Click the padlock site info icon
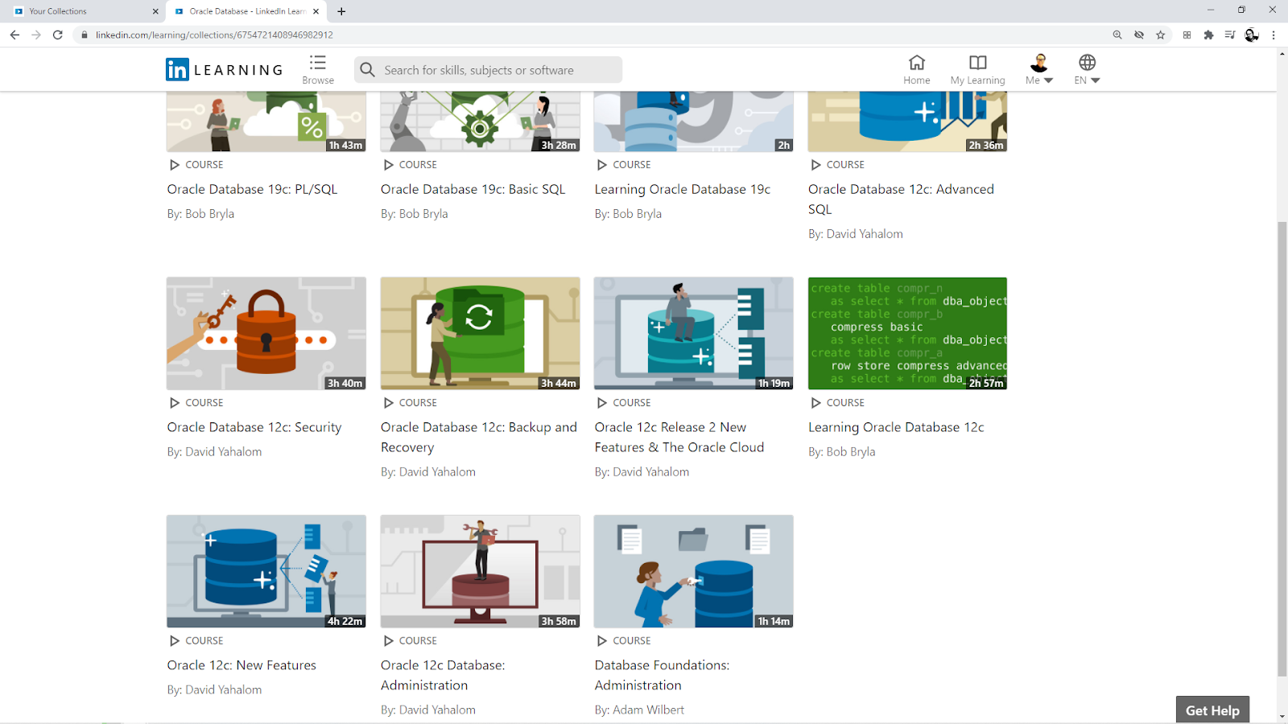This screenshot has width=1288, height=724. tap(85, 35)
